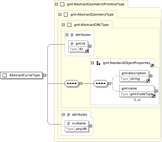Screen dimensions: 162x142
Task: Select the gml:AbstractGMLType label
Action: click(x=91, y=25)
